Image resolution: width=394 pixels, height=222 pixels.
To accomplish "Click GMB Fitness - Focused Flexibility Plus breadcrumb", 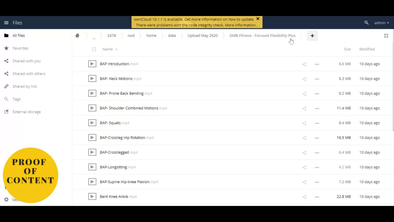I will [262, 35].
